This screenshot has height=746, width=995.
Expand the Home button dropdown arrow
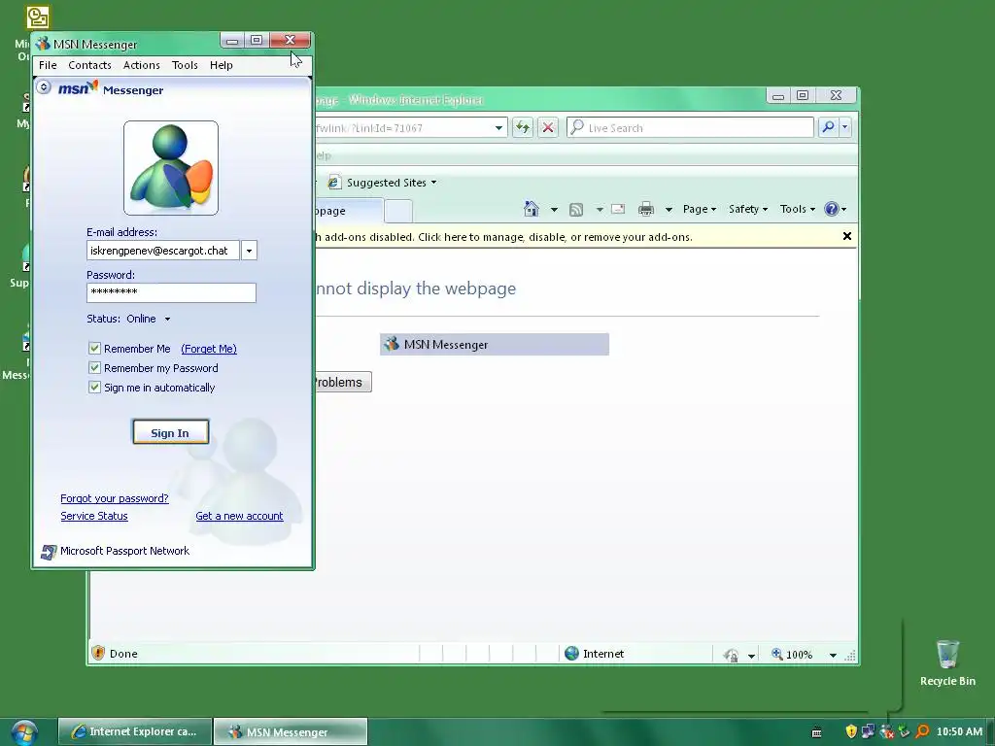[x=554, y=210]
